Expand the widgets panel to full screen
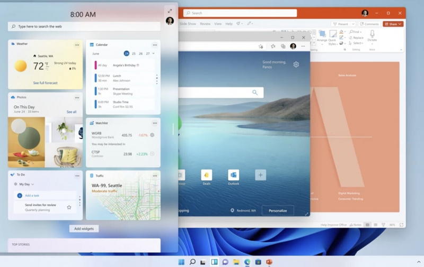This screenshot has height=267, width=424. point(170,11)
